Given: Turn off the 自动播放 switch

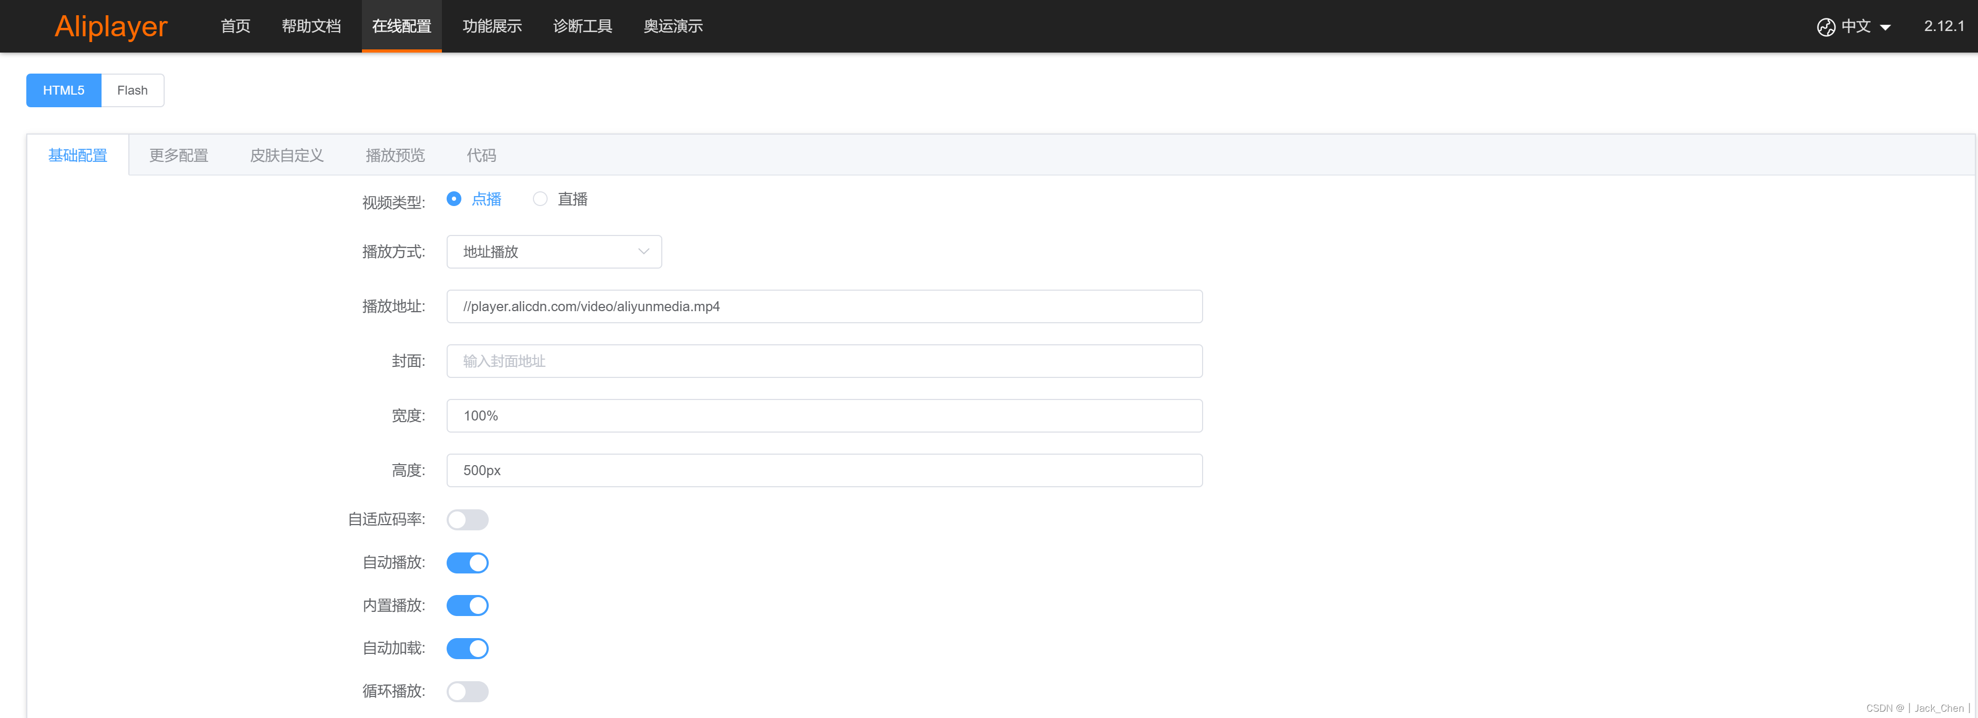Looking at the screenshot, I should point(468,563).
